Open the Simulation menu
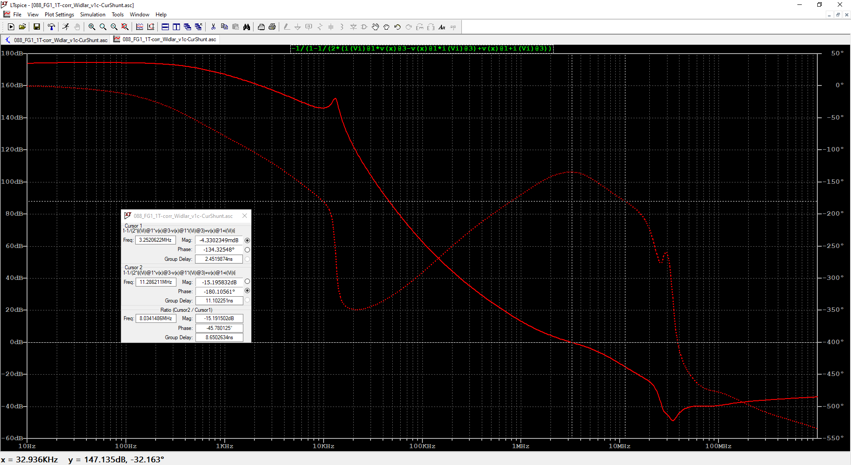The image size is (851, 465). (93, 15)
